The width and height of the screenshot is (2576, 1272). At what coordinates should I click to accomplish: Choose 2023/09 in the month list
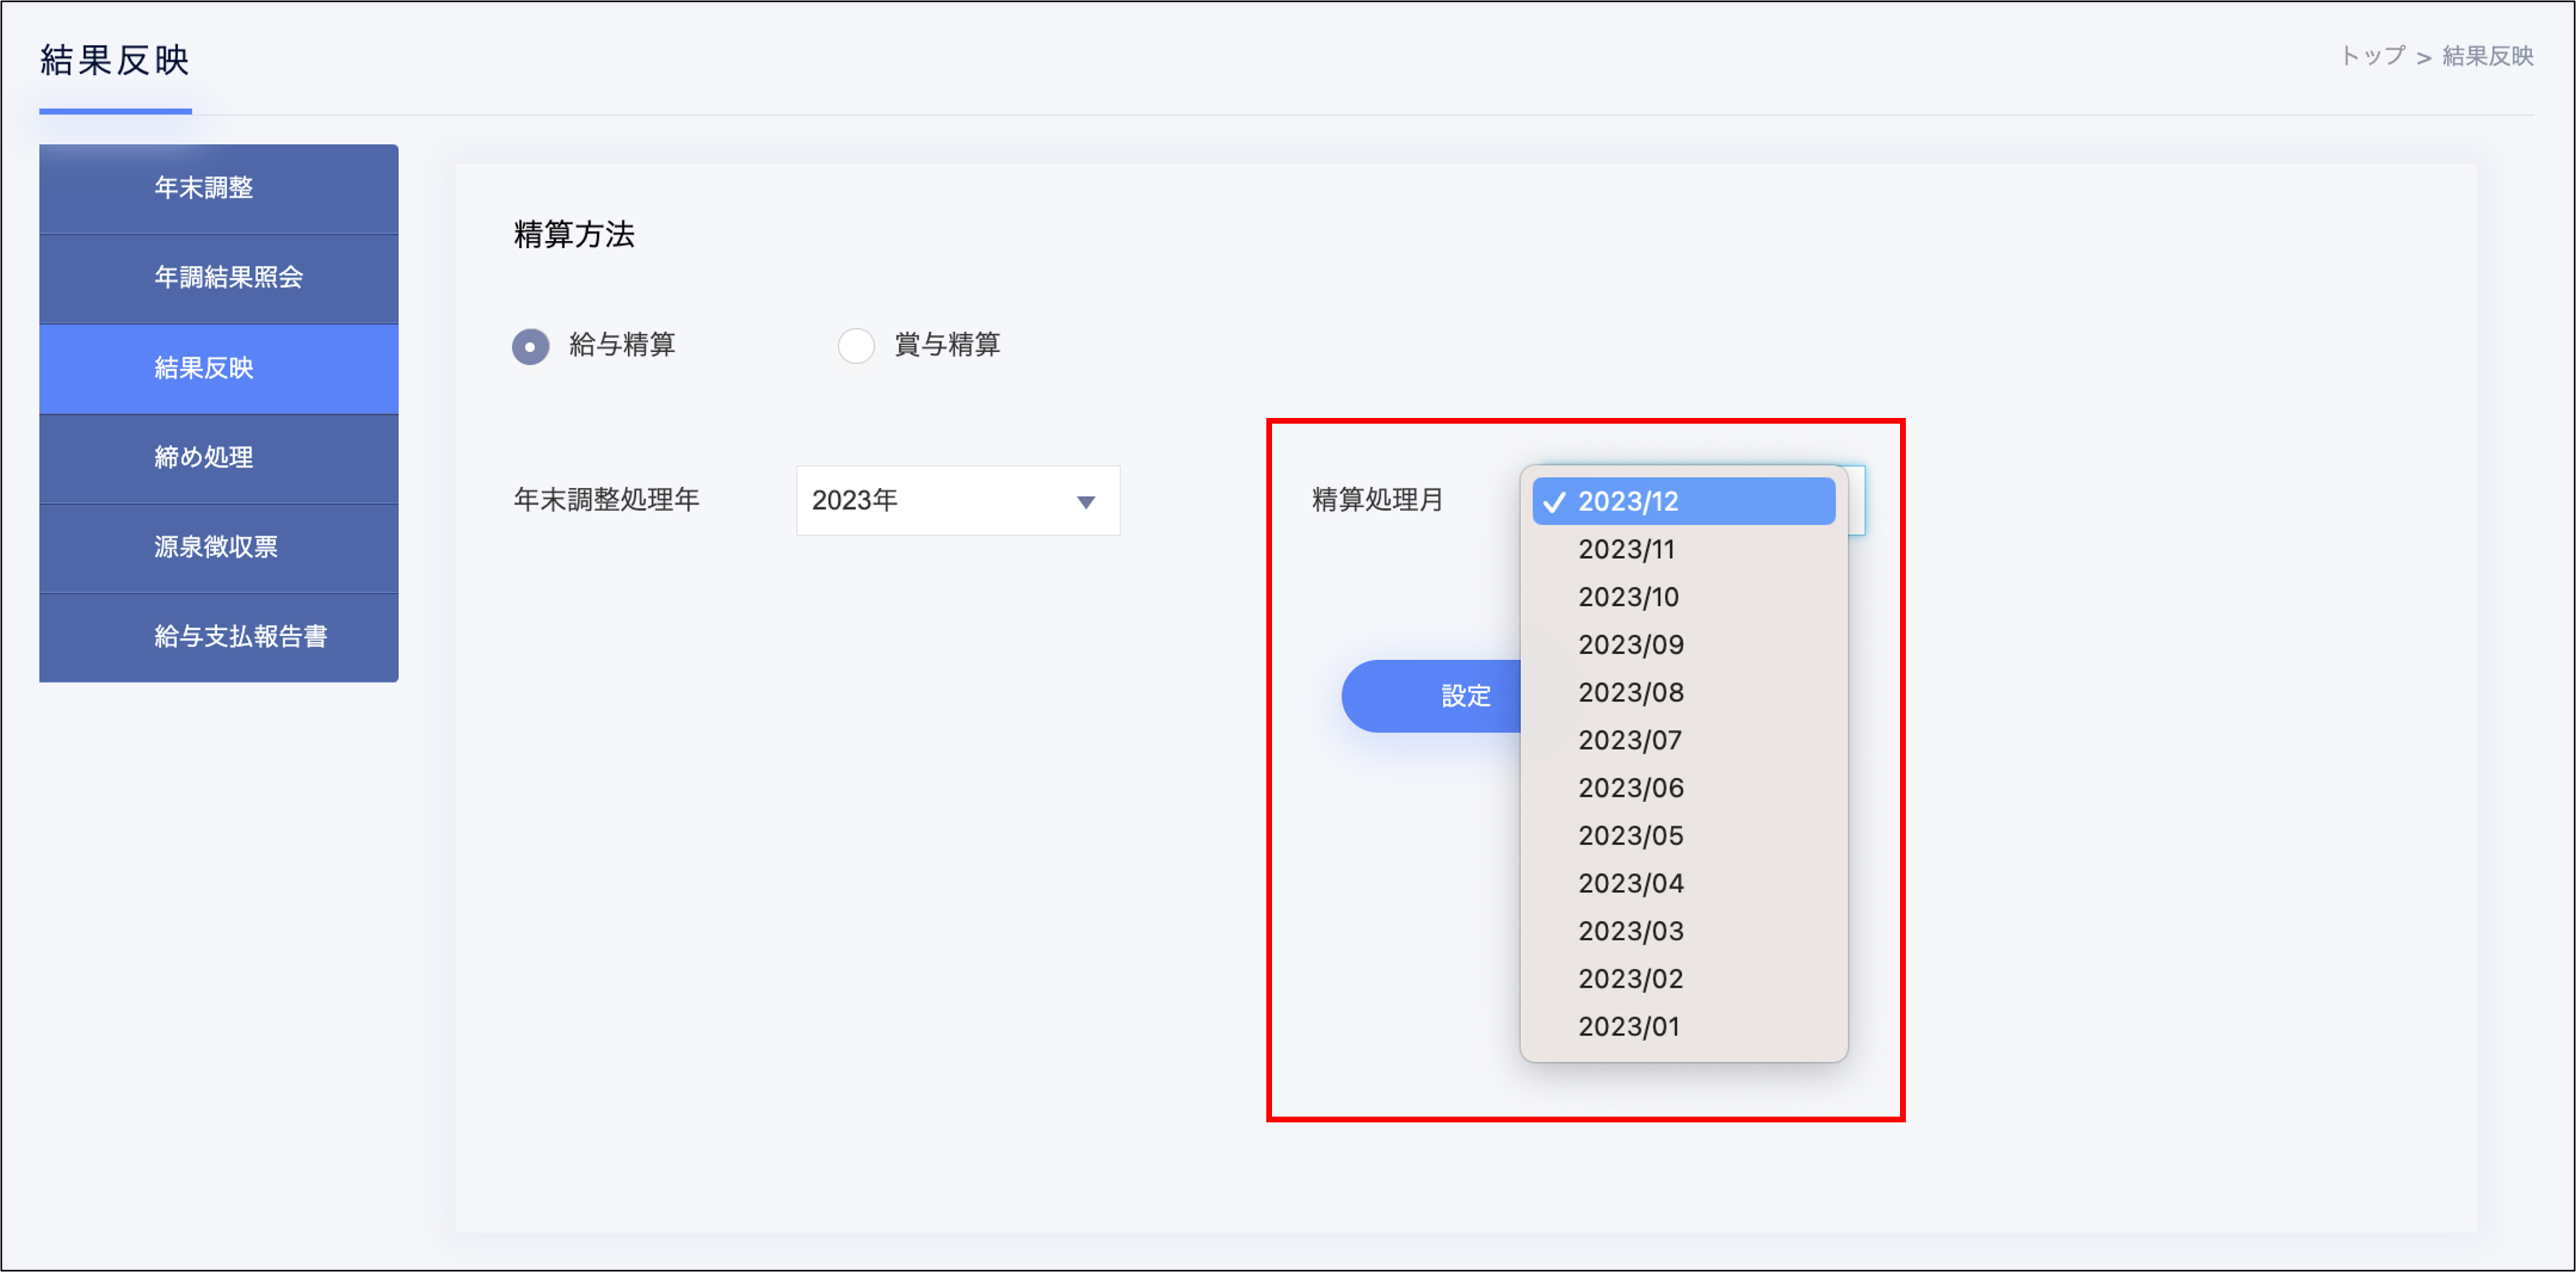click(x=1683, y=645)
